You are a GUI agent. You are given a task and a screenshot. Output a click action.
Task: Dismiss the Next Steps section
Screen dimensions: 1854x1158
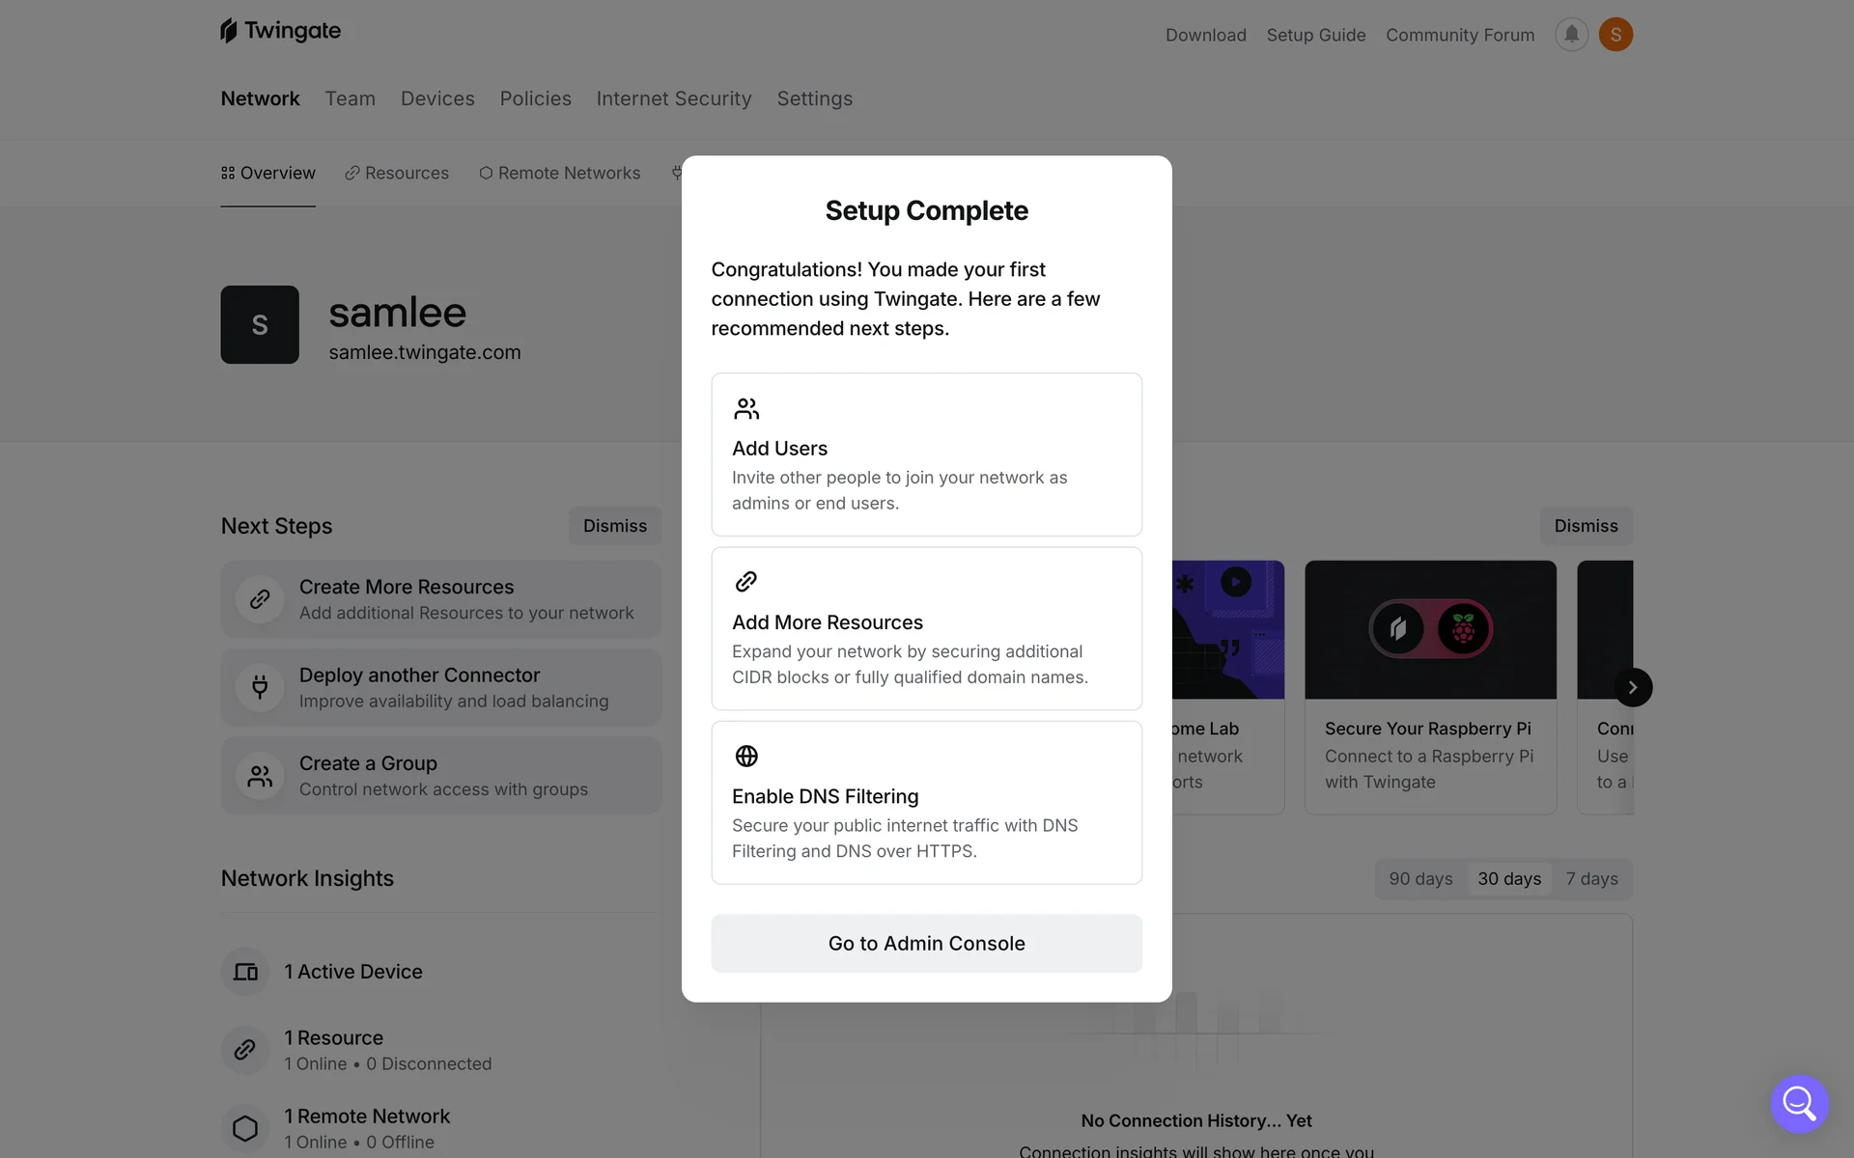click(614, 526)
